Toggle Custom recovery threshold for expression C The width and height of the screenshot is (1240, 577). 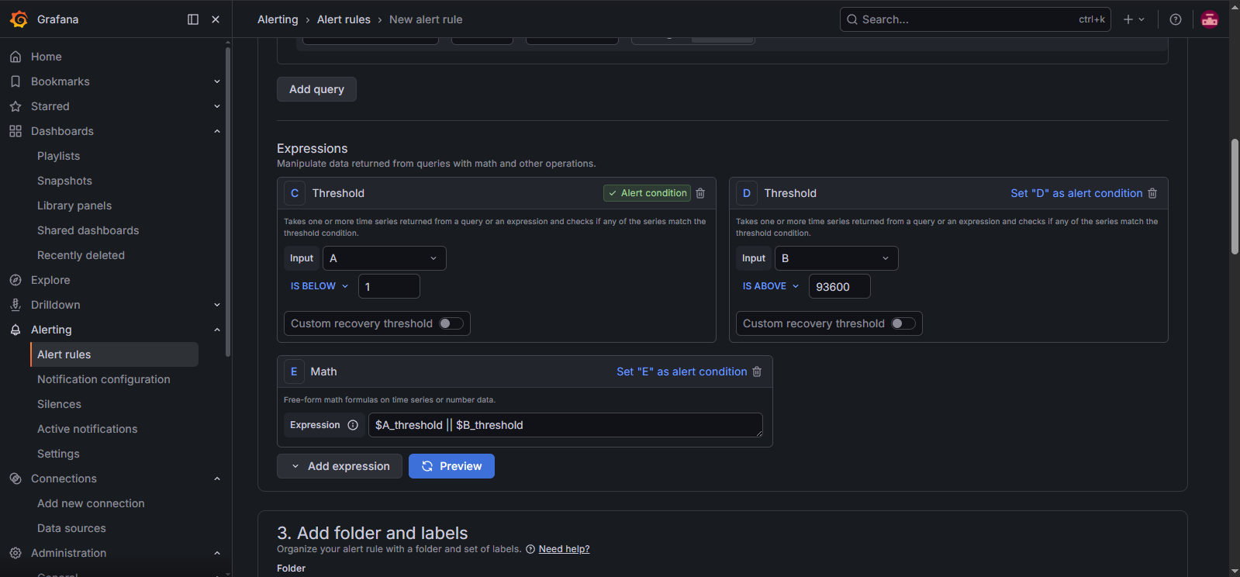tap(451, 323)
